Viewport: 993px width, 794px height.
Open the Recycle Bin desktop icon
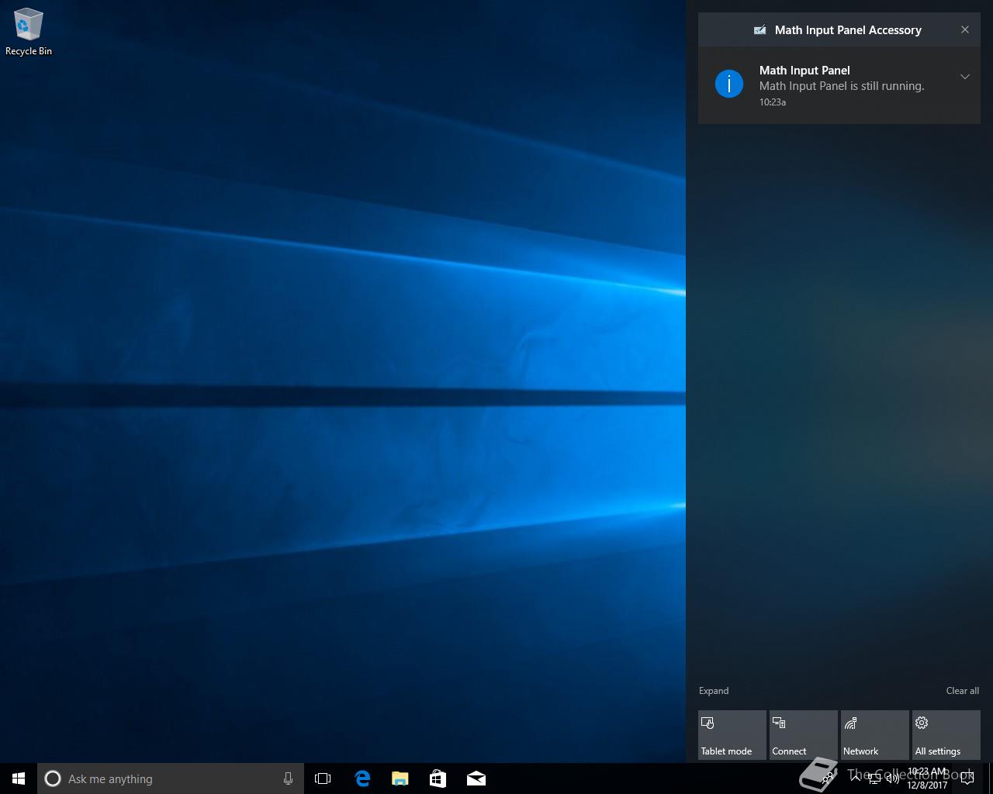coord(29,32)
